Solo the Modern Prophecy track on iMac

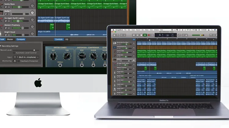9,28
